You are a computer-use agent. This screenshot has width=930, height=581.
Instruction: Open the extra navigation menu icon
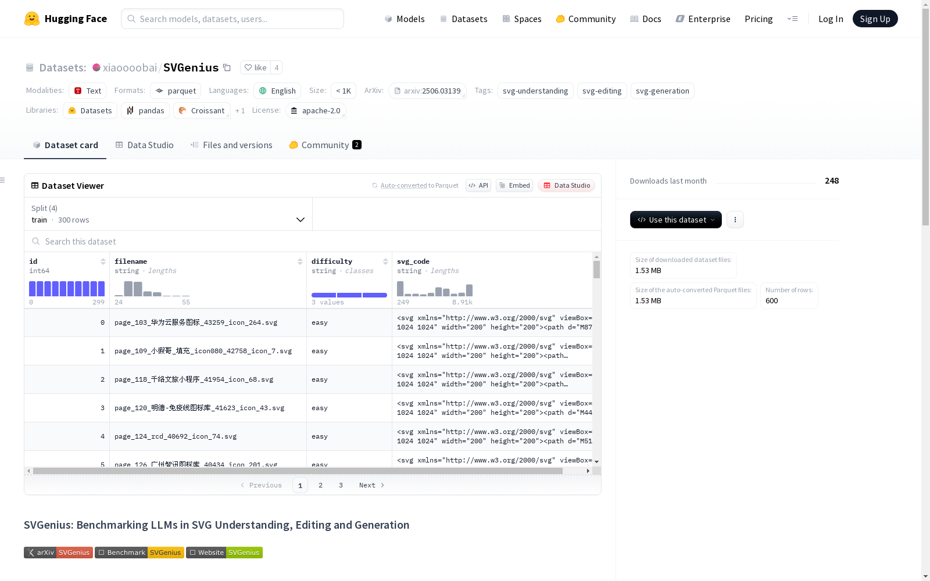click(792, 19)
